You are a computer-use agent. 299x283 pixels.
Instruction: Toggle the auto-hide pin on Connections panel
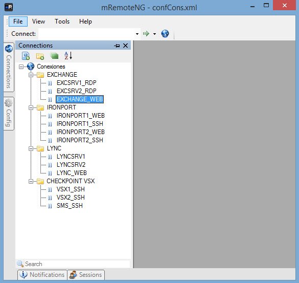(117, 46)
